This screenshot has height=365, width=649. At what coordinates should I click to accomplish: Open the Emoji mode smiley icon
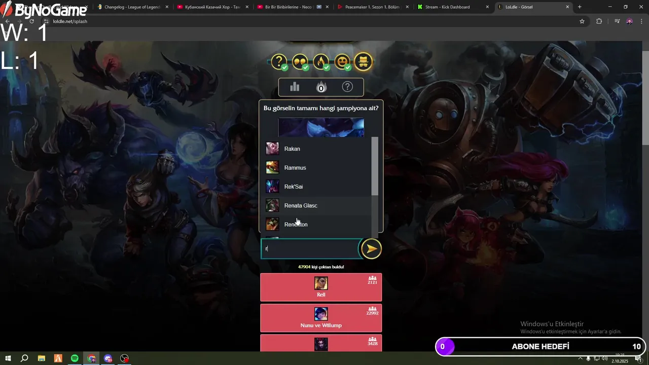342,62
